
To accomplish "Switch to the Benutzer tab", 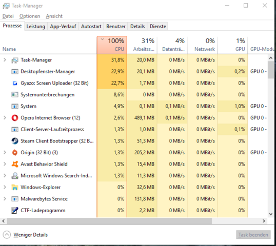I will coord(116,26).
